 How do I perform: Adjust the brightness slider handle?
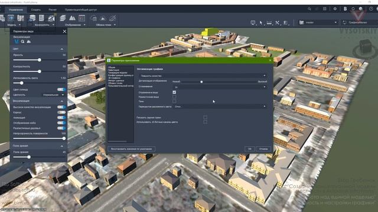[x=40, y=60]
